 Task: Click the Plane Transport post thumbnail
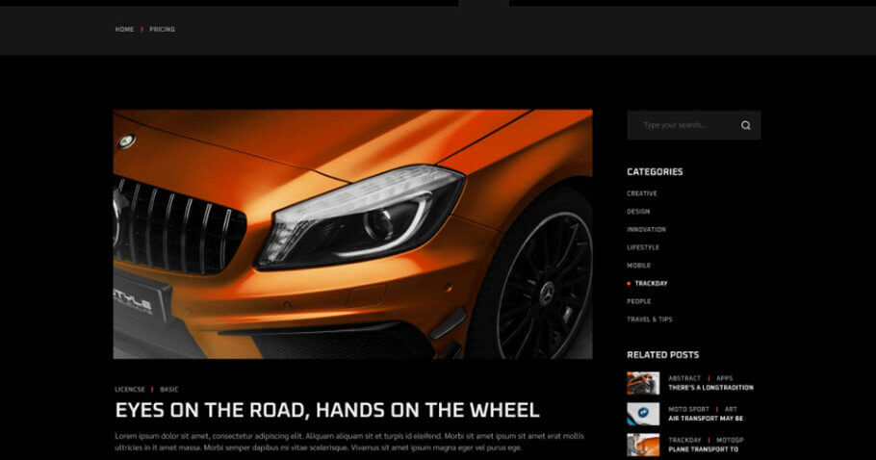[x=643, y=445]
